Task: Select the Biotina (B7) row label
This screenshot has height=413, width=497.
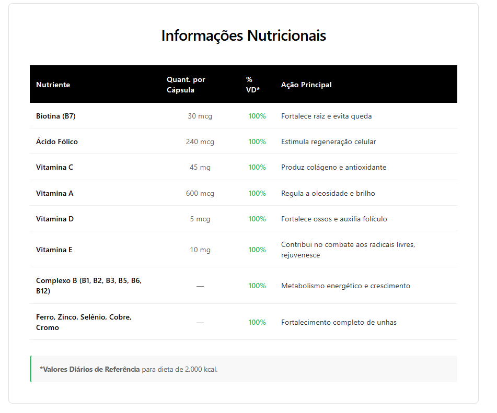Action: point(56,116)
